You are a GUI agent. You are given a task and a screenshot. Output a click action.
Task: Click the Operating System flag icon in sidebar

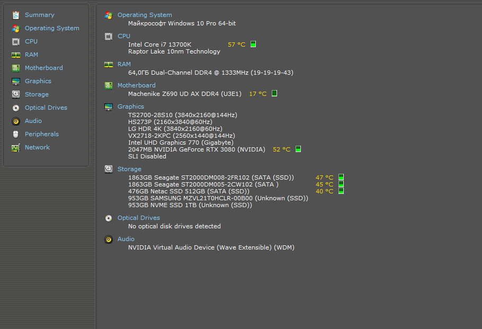(16, 28)
